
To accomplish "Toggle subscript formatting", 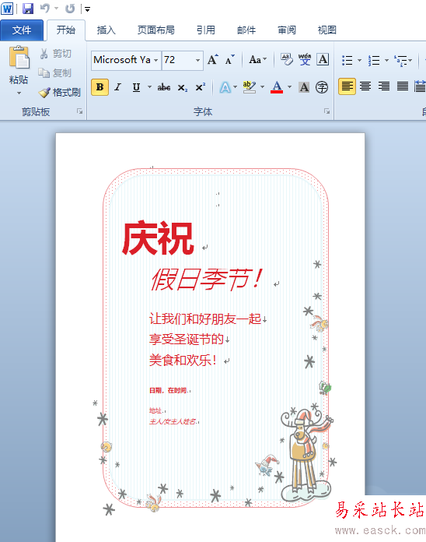I will coord(183,87).
